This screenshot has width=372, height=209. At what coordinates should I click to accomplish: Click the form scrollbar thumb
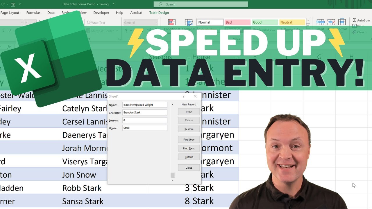[172, 175]
